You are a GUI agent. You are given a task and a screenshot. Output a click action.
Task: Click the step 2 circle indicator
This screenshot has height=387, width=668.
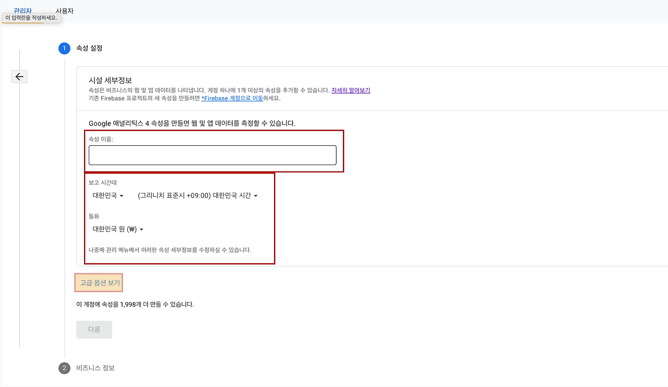(x=64, y=368)
